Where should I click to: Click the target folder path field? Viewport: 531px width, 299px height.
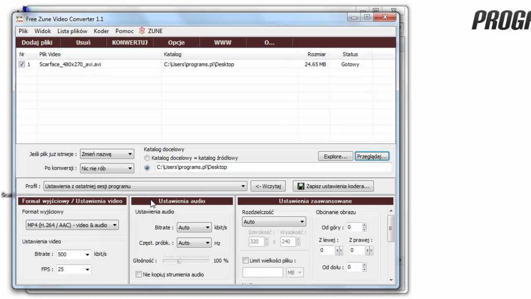click(x=273, y=167)
